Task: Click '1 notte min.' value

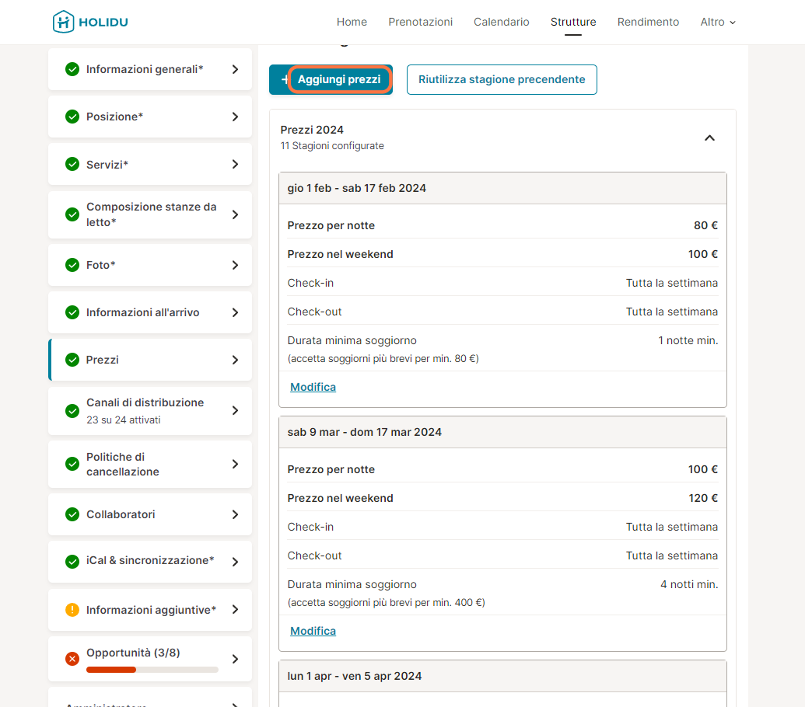Action: pos(688,340)
